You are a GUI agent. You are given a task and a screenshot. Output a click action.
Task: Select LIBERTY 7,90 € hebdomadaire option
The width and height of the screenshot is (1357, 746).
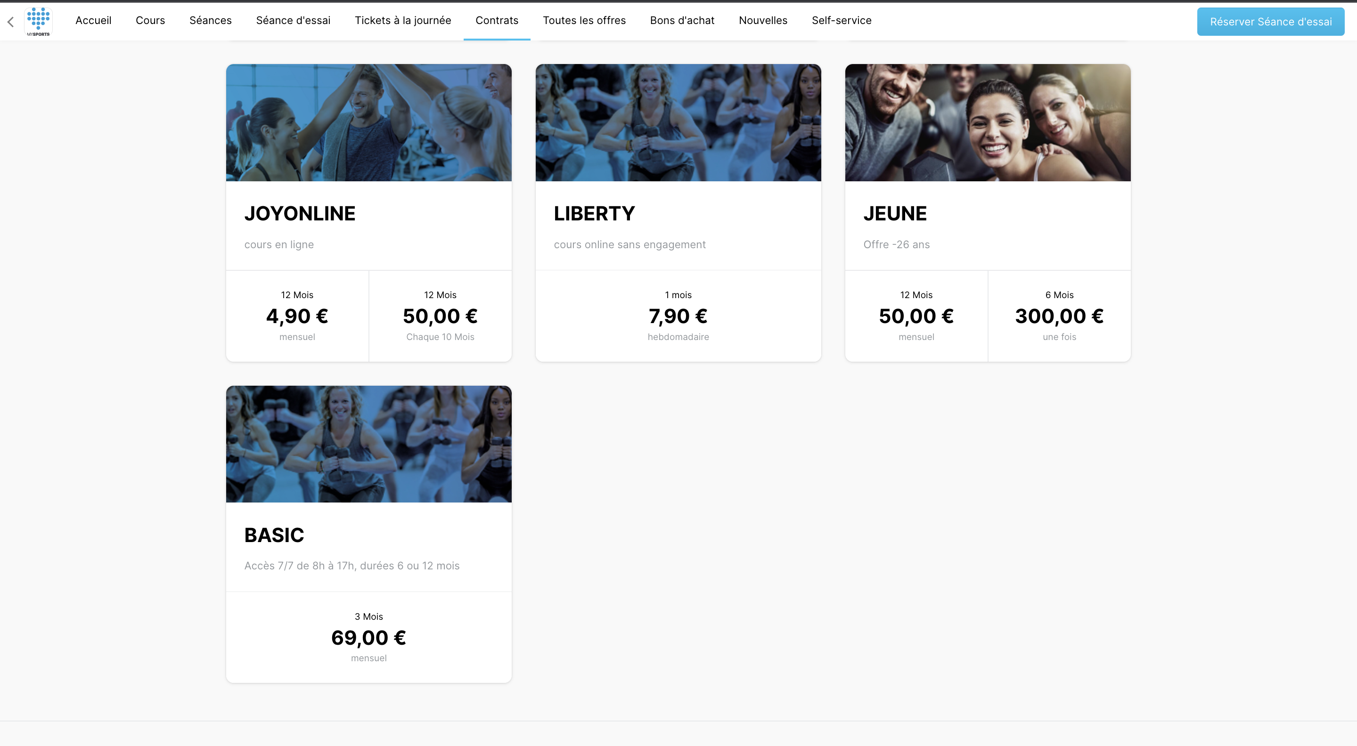(678, 316)
